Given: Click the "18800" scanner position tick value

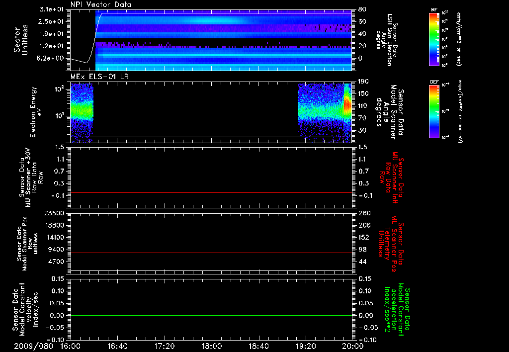Looking at the screenshot, I should (x=55, y=225).
